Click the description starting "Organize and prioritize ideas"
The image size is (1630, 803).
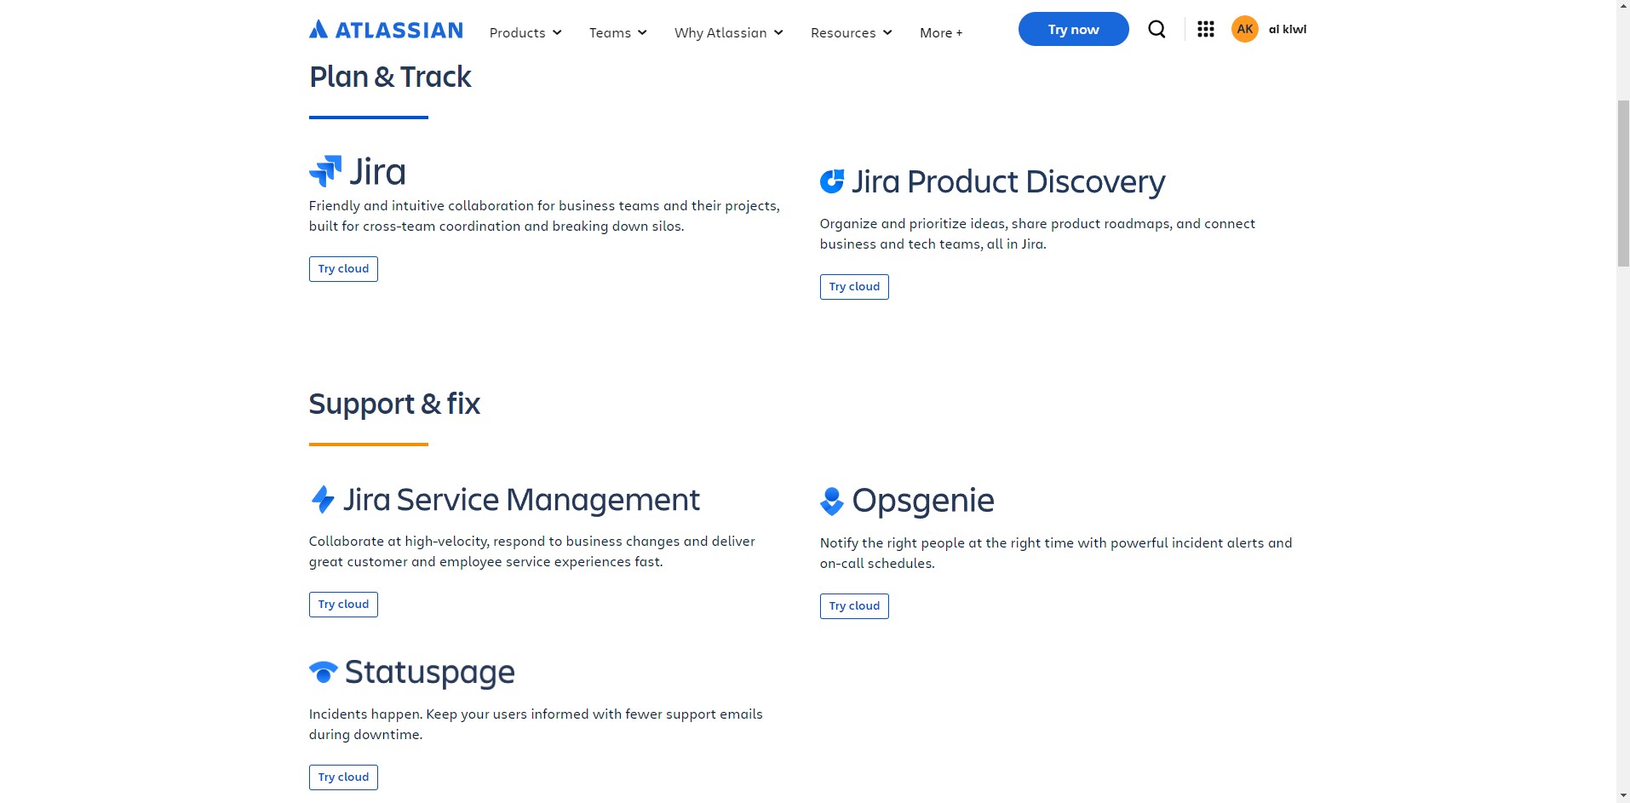[x=1037, y=234]
